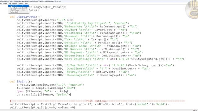
Task: Click the 'Text Buttons' comment divider line
Action: (x=97, y=101)
